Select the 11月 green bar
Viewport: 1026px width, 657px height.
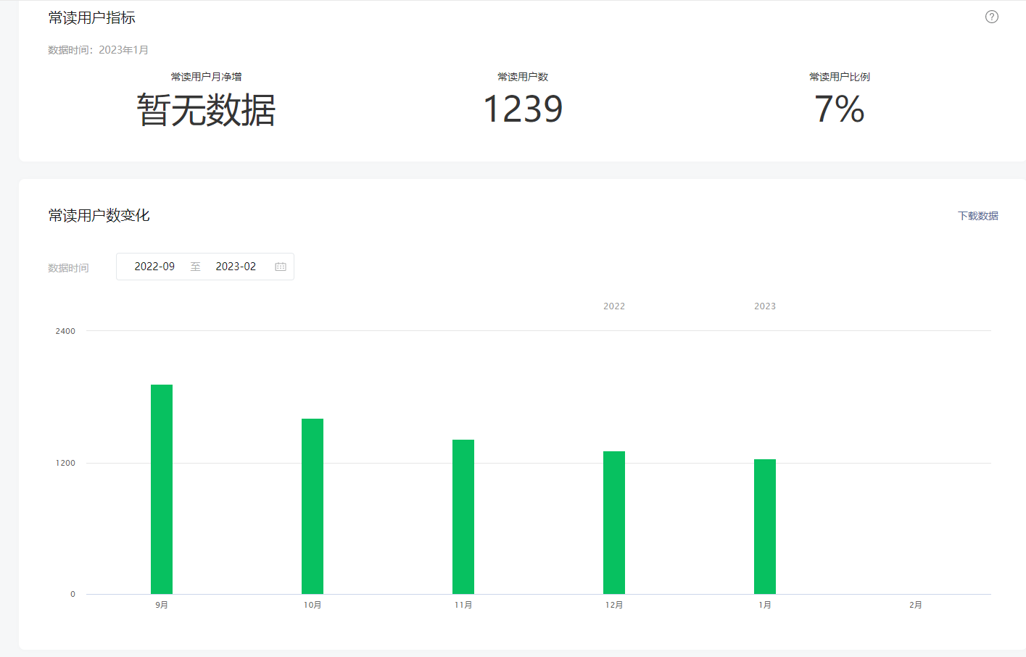click(x=463, y=516)
